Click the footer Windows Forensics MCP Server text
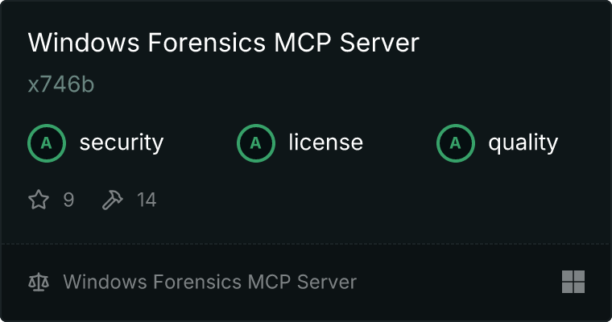This screenshot has width=612, height=322. click(x=210, y=283)
